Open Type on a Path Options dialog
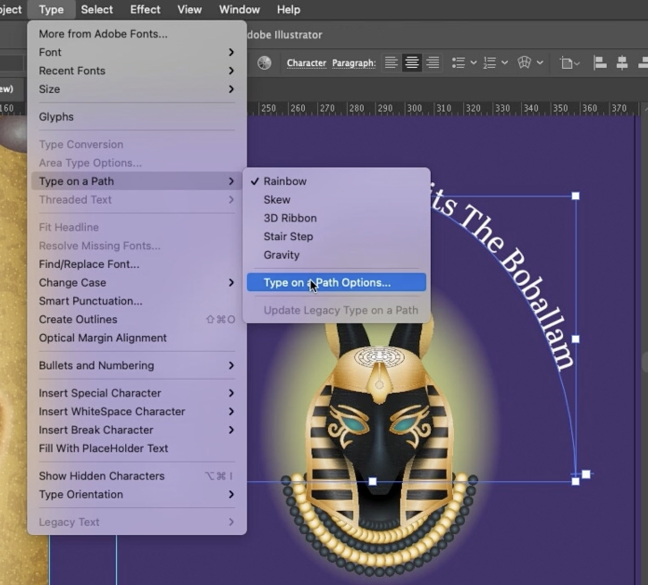Image resolution: width=648 pixels, height=585 pixels. (x=336, y=282)
